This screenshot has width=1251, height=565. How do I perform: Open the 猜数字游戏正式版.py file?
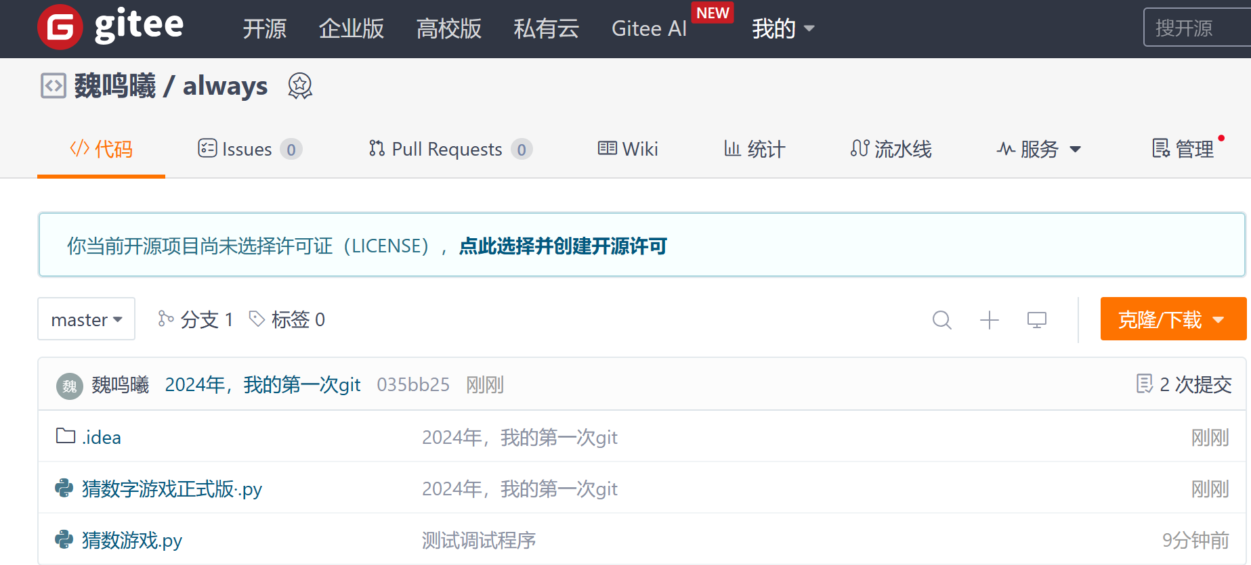[x=172, y=489]
